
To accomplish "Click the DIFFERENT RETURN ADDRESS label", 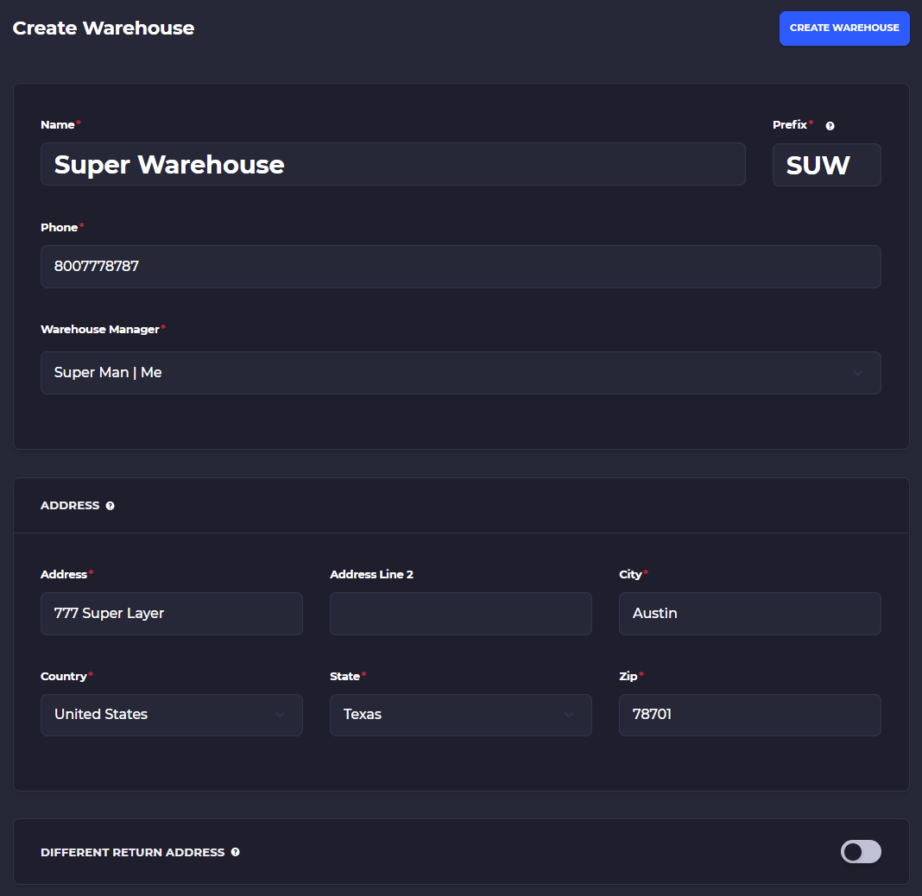I will pos(132,853).
